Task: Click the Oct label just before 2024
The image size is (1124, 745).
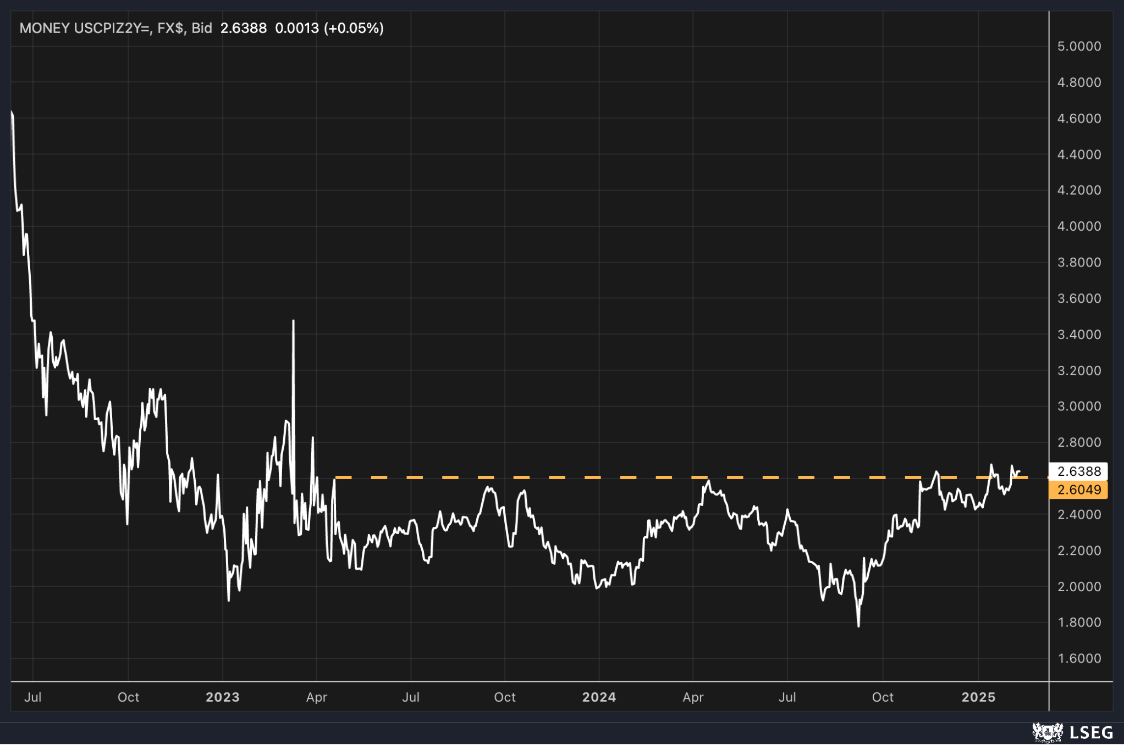Action: [505, 697]
